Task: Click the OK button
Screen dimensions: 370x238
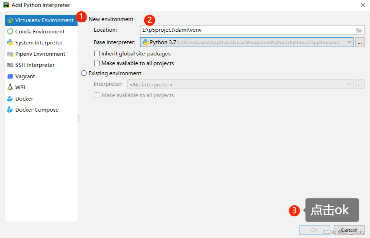Action: click(x=315, y=230)
